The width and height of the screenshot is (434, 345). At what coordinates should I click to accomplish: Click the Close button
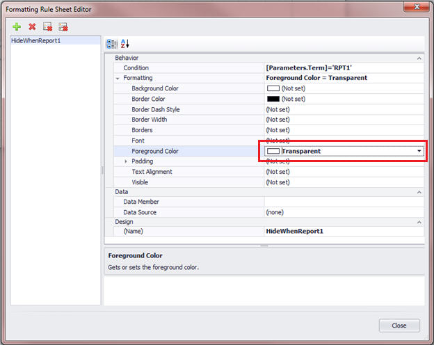(x=399, y=326)
